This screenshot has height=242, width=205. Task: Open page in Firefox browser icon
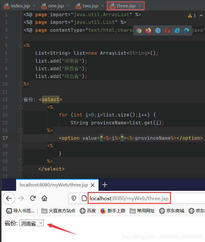(x=148, y=31)
